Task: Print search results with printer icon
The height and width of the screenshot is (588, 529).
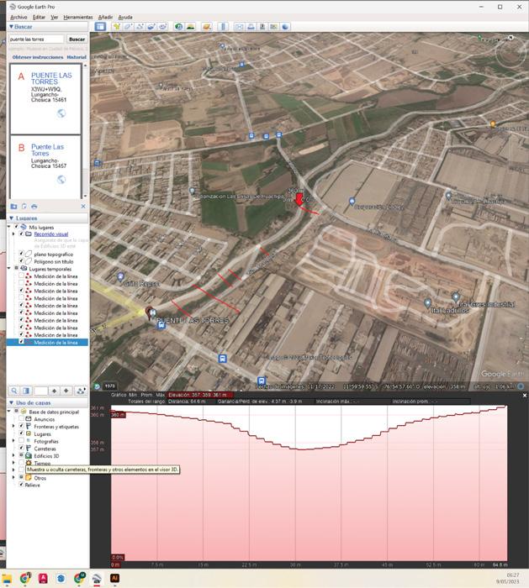Action: coord(34,207)
